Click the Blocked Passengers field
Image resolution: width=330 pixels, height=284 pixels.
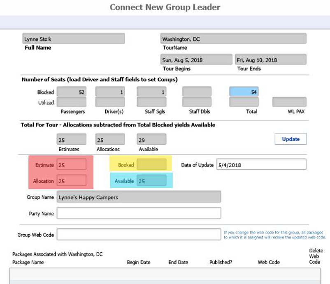(x=72, y=92)
